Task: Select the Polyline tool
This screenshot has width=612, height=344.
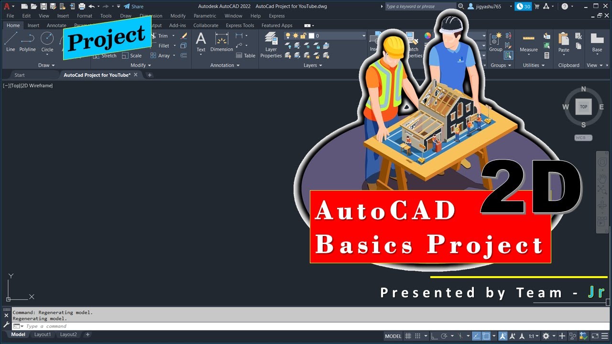Action: tap(28, 42)
